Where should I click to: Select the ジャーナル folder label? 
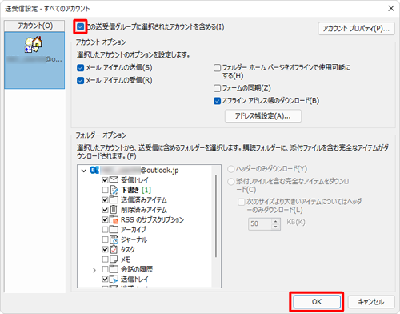[134, 240]
